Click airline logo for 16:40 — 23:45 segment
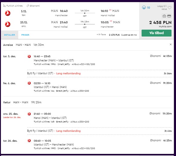Screen dimensions: 176x156 tap(29, 56)
